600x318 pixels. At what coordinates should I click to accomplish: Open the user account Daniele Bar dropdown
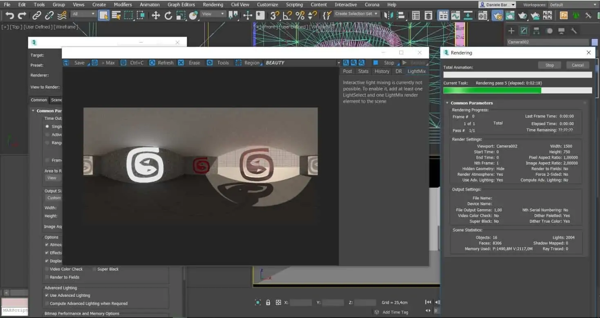coord(497,5)
